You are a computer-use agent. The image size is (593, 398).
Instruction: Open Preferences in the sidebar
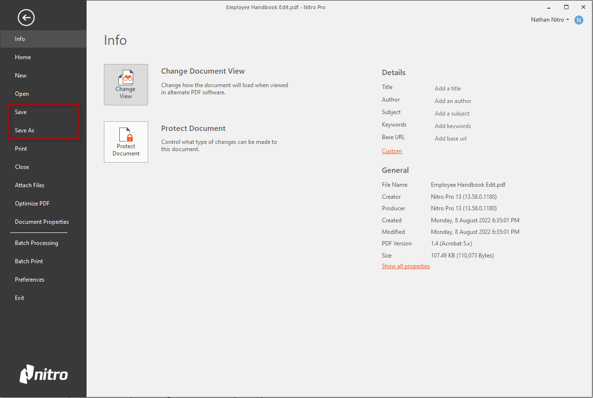[29, 280]
